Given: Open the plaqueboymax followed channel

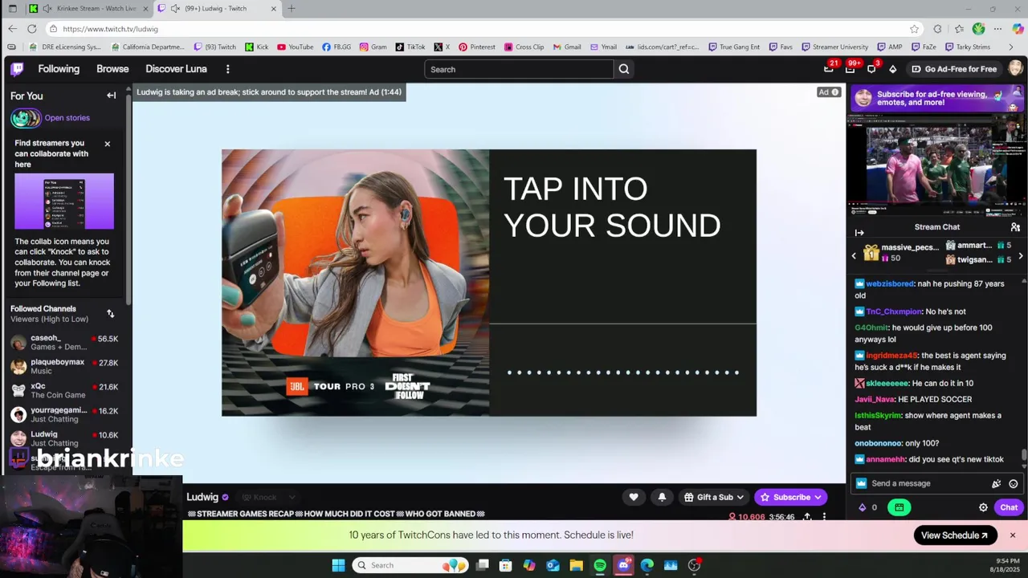Looking at the screenshot, I should coord(64,367).
